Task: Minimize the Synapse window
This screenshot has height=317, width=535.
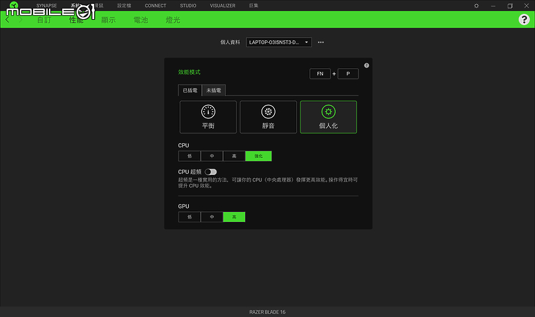Action: [x=493, y=6]
